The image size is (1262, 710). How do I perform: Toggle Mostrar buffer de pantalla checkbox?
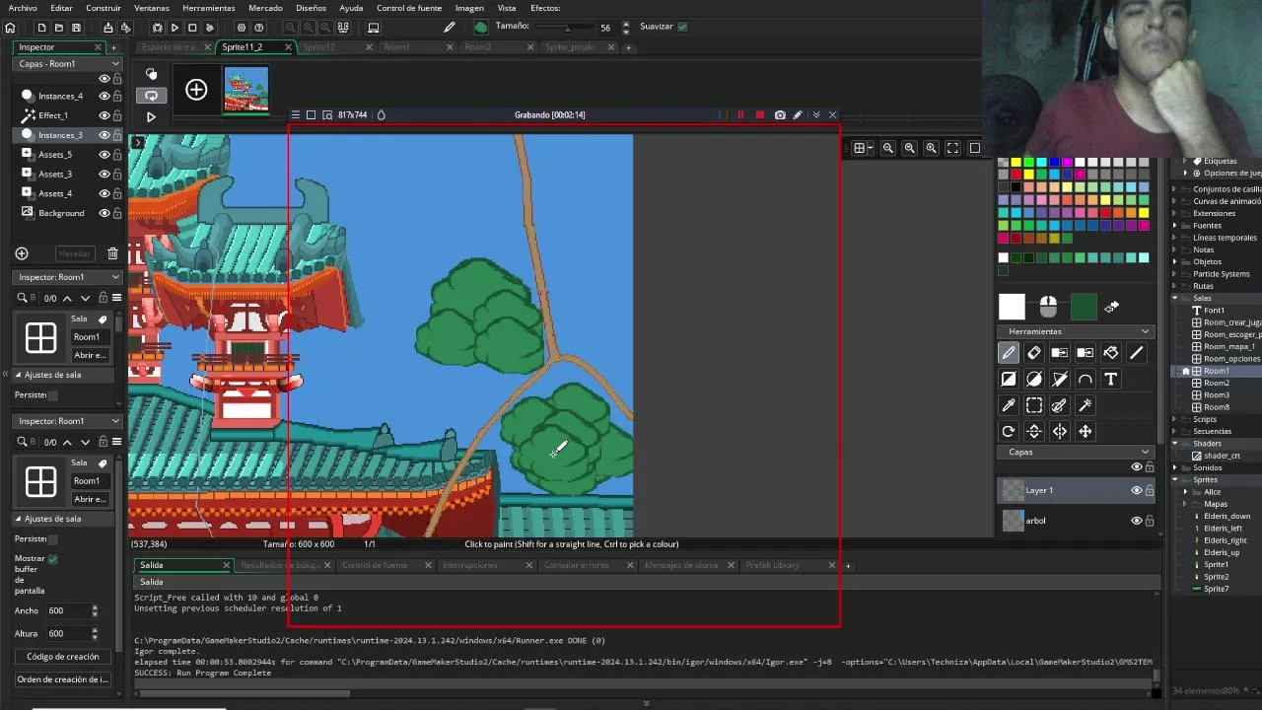pyautogui.click(x=52, y=559)
